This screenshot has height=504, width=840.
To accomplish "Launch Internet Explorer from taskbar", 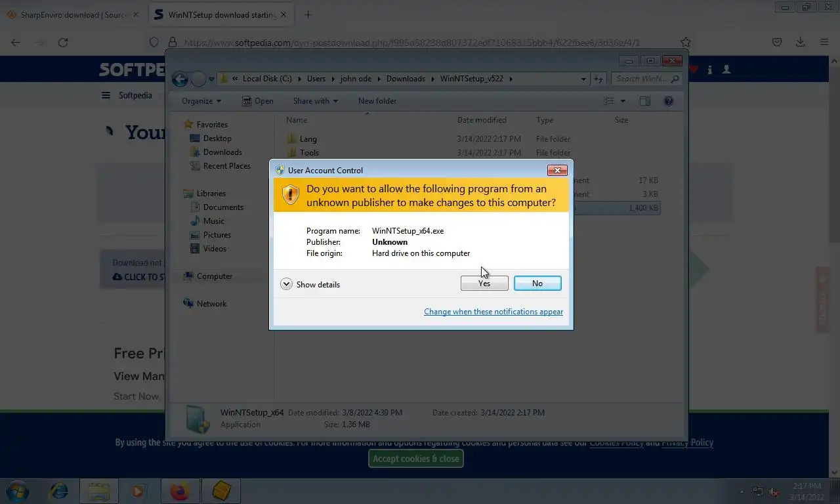I will coord(59,490).
